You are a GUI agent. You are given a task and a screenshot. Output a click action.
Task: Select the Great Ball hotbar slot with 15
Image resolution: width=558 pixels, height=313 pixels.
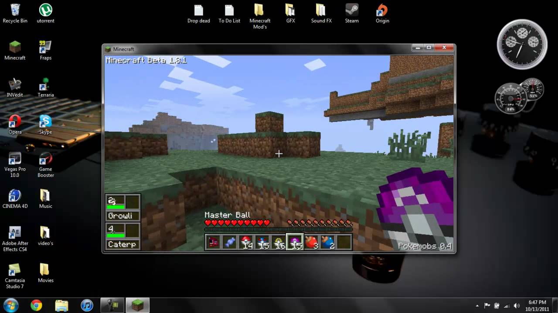click(x=262, y=242)
